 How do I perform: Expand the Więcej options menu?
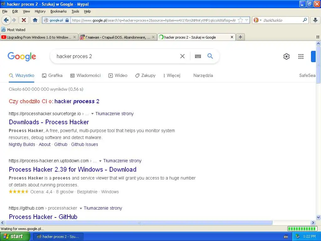[x=172, y=75]
